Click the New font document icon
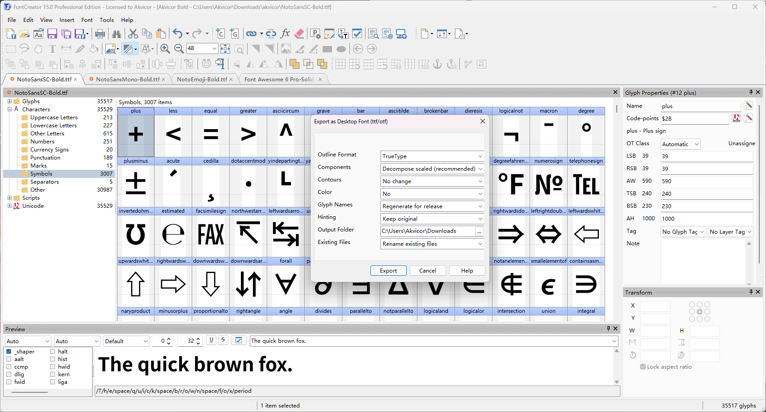This screenshot has height=412, width=766. (x=11, y=34)
